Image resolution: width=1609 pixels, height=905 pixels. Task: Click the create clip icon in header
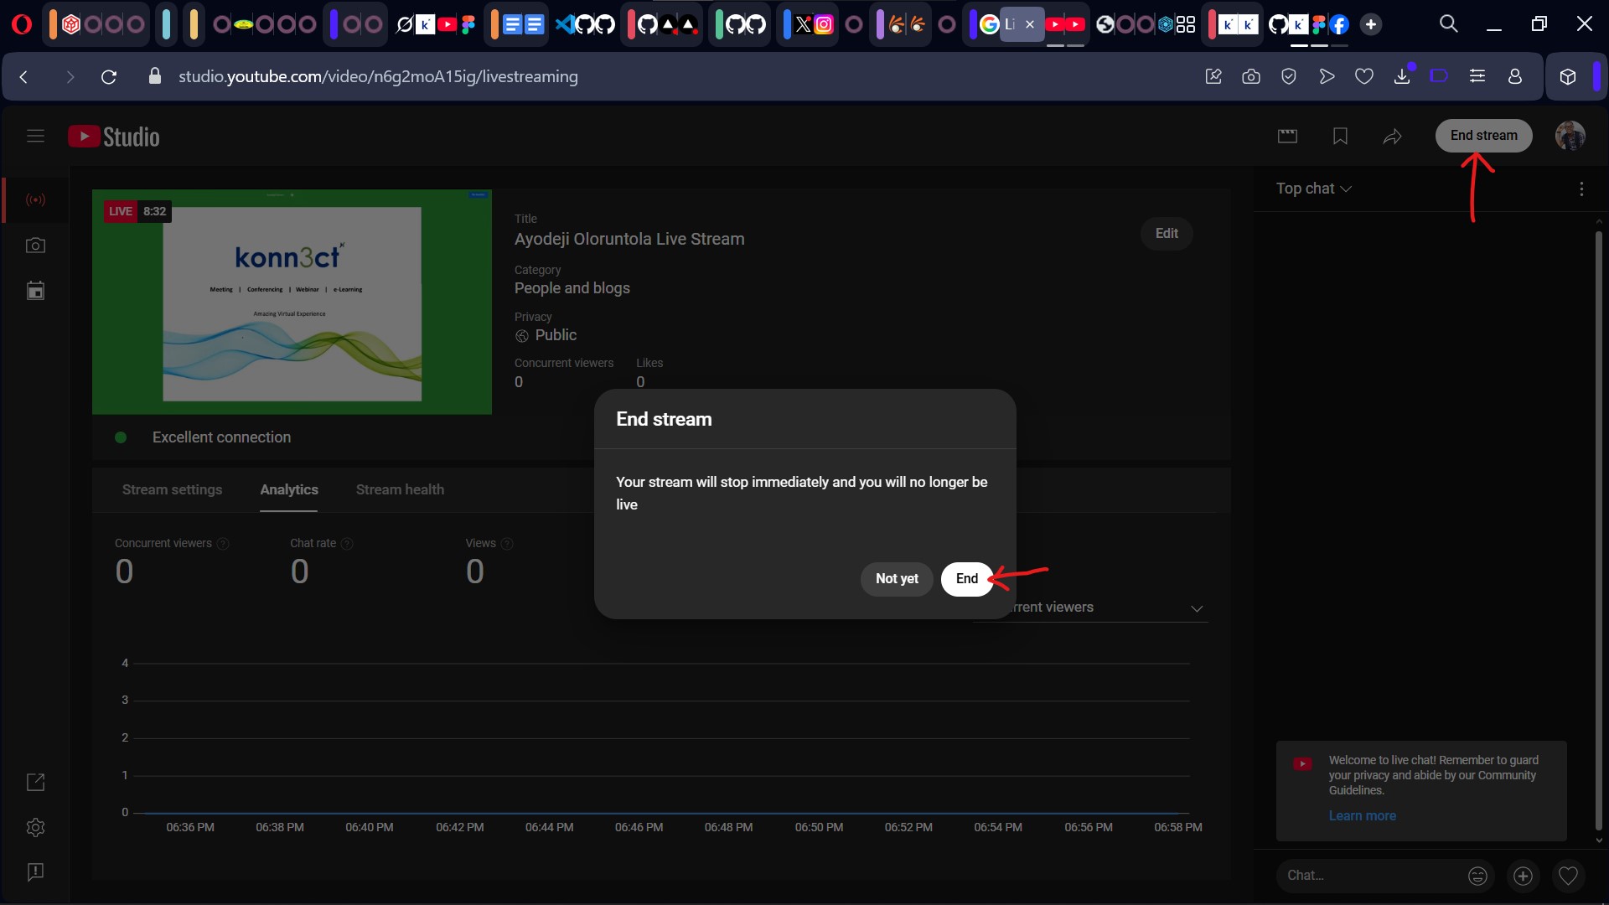[1287, 136]
